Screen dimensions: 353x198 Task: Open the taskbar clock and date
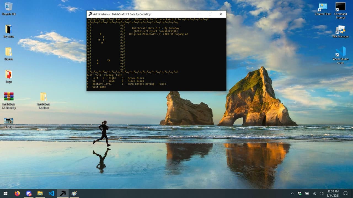(x=333, y=193)
